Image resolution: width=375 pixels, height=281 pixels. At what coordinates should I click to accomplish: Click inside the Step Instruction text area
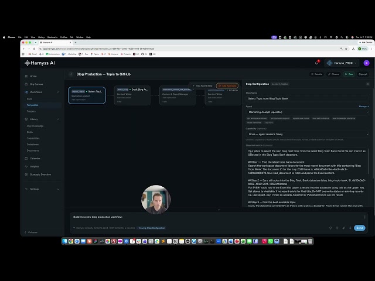[x=307, y=177]
